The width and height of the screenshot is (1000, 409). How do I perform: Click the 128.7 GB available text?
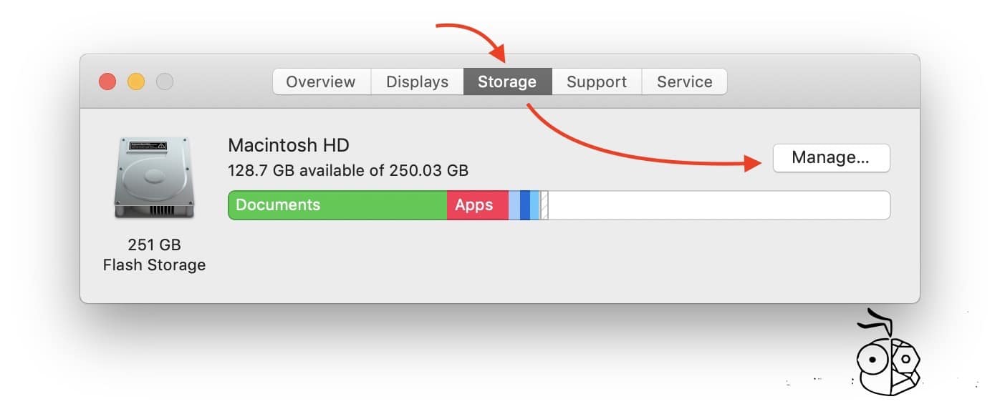point(348,171)
